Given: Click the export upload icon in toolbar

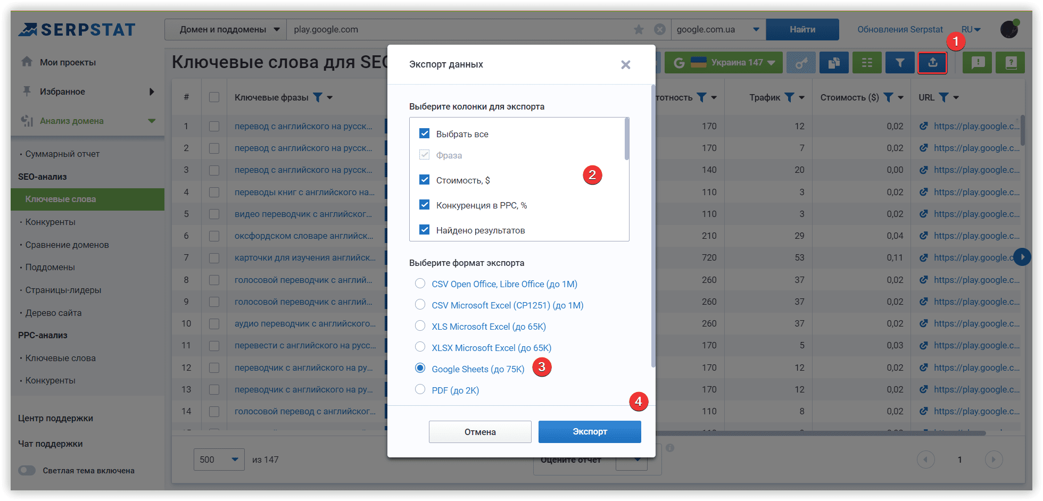Looking at the screenshot, I should tap(932, 63).
